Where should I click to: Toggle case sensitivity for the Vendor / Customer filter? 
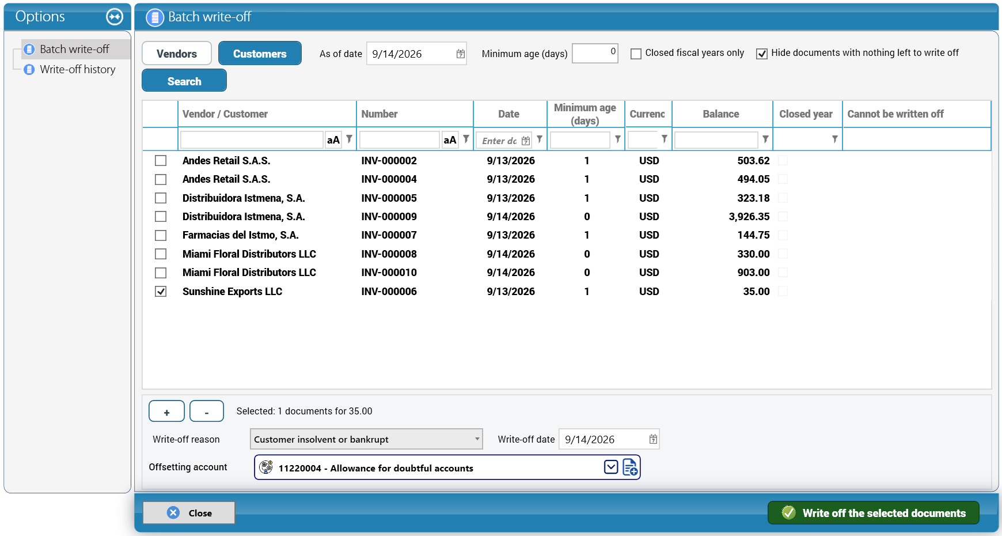click(333, 140)
